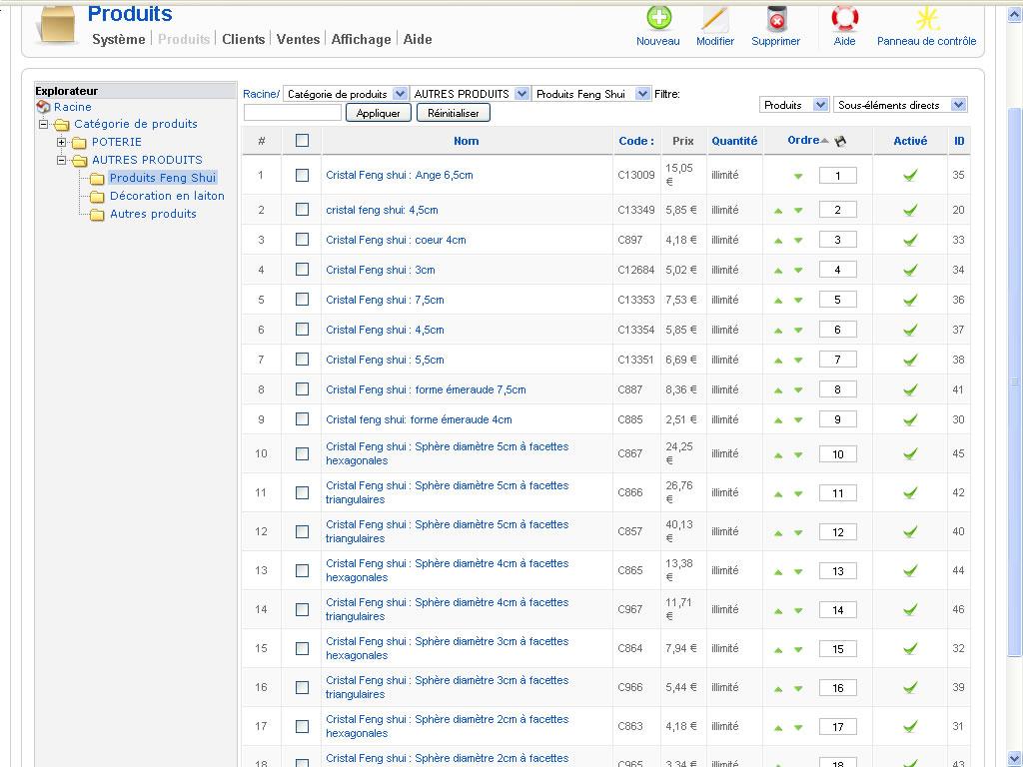The image size is (1023, 767).
Task: Collapse the AUTRES PRODUITS tree node
Action: click(61, 160)
